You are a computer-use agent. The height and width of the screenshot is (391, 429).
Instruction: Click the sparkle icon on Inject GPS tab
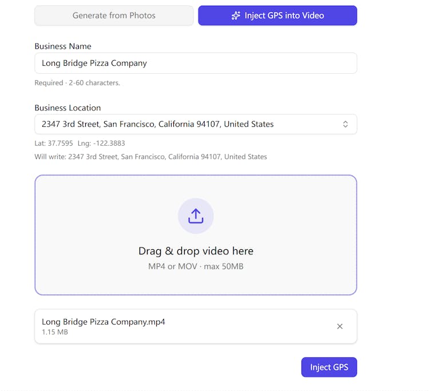tap(236, 15)
